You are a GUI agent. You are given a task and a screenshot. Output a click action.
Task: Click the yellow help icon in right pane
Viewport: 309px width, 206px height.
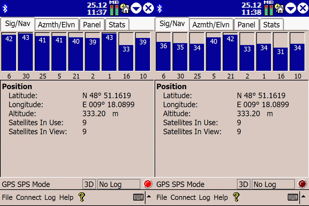point(236,197)
